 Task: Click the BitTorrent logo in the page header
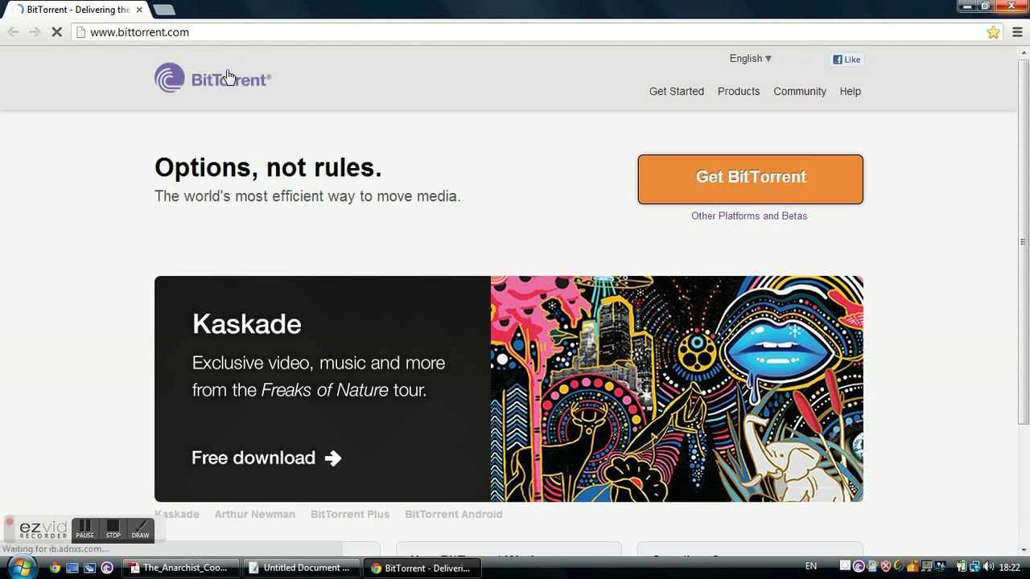click(x=212, y=79)
